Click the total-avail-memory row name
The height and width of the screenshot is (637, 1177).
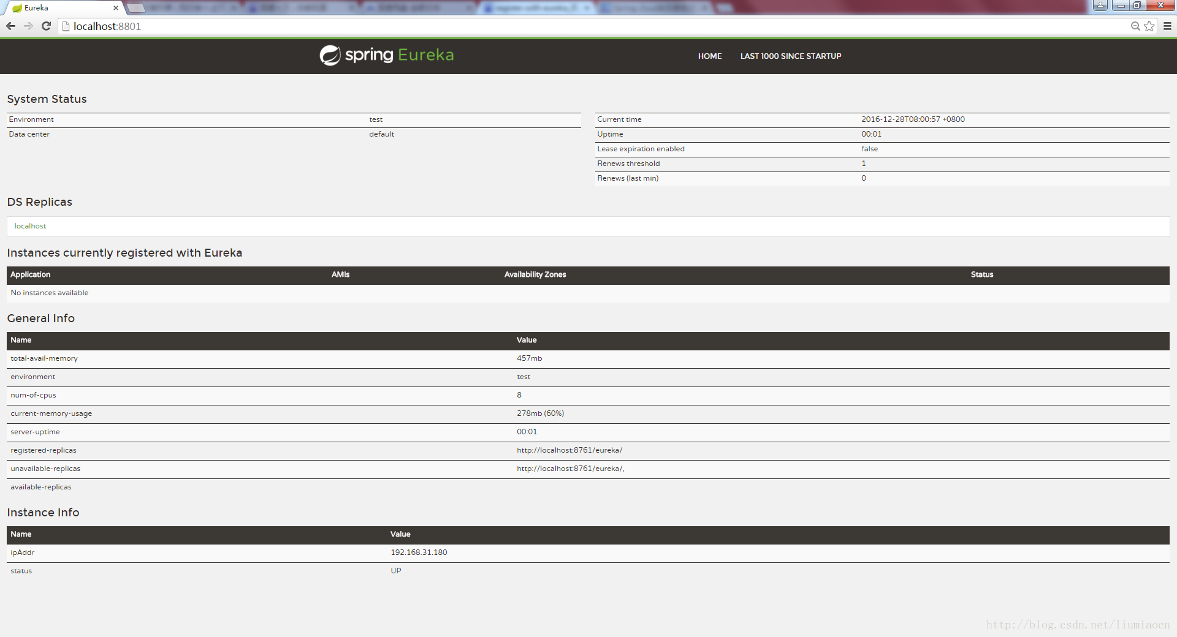point(44,358)
